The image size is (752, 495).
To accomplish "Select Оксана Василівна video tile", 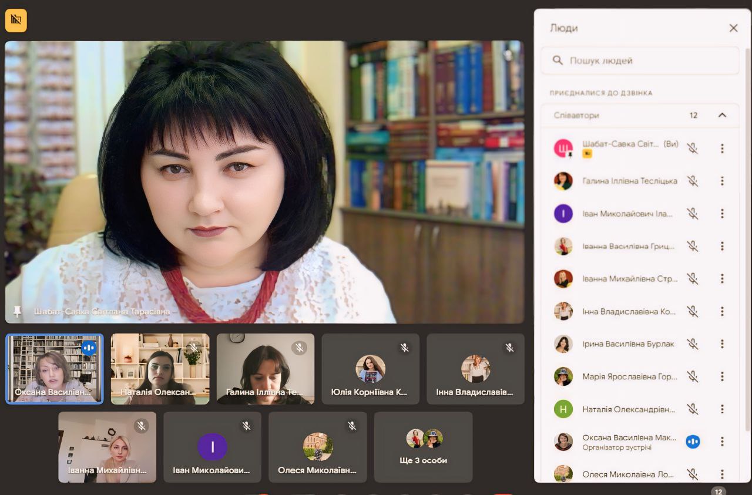I will pyautogui.click(x=55, y=369).
